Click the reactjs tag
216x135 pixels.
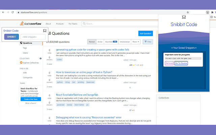[x=70, y=105]
